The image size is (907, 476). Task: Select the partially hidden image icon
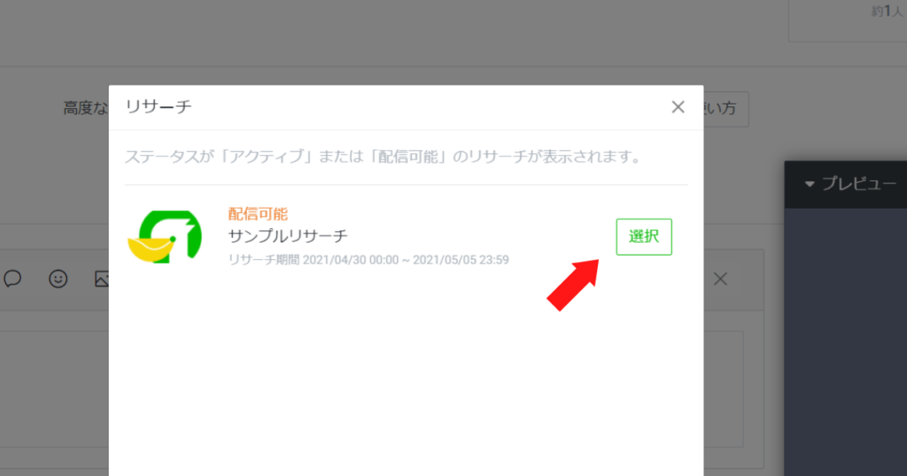tap(102, 279)
